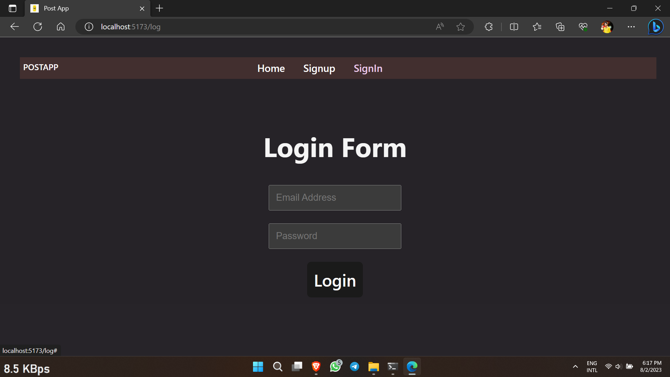
Task: Open the Favorites icon in the toolbar
Action: (x=537, y=27)
